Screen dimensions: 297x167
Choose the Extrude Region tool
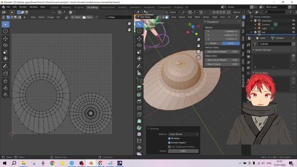[x=139, y=88]
